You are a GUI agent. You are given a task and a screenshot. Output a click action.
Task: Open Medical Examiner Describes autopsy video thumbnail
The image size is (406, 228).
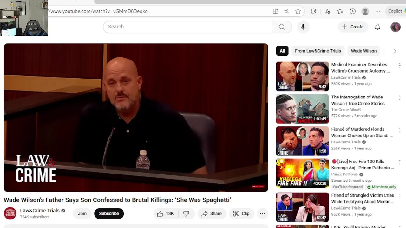point(302,76)
